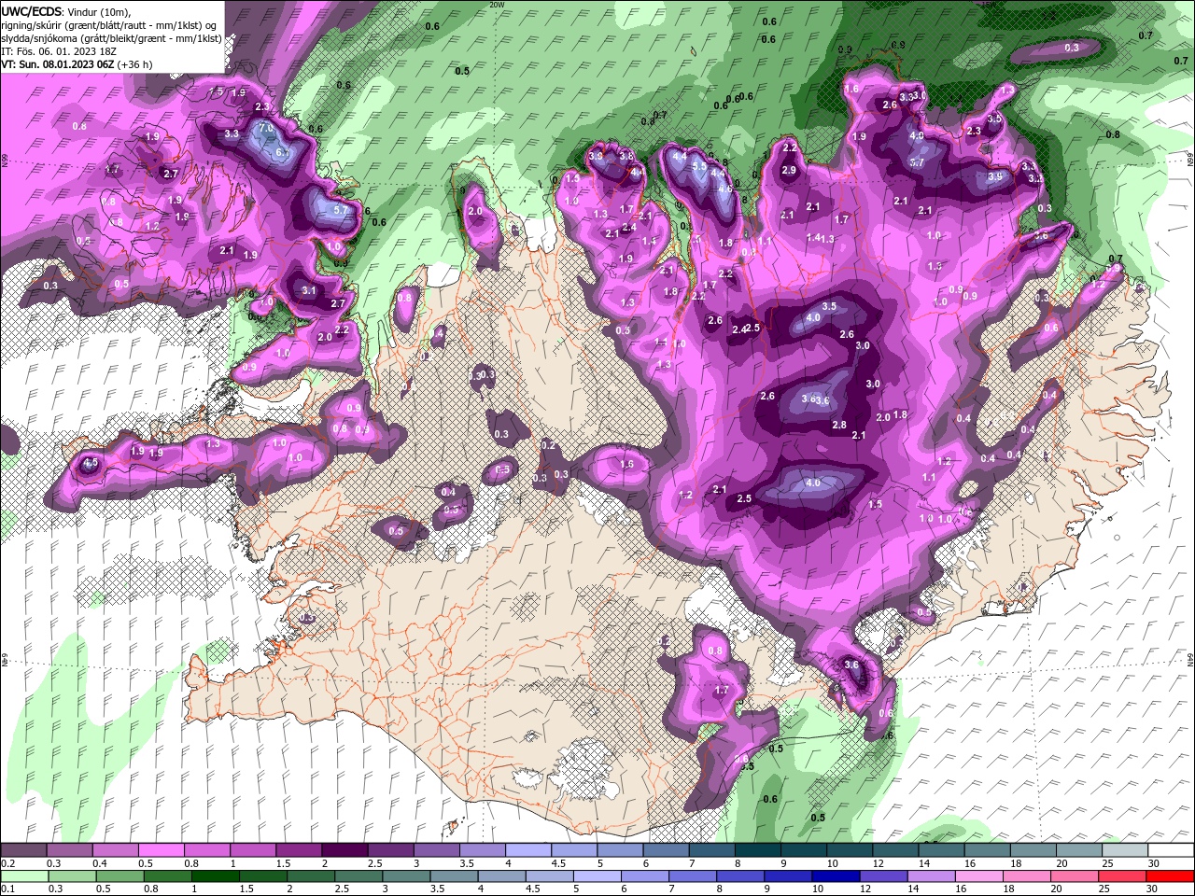Pick the bright pink 0.5 swatch, upper scale
Screen dimensions: 1195x896
click(x=162, y=849)
